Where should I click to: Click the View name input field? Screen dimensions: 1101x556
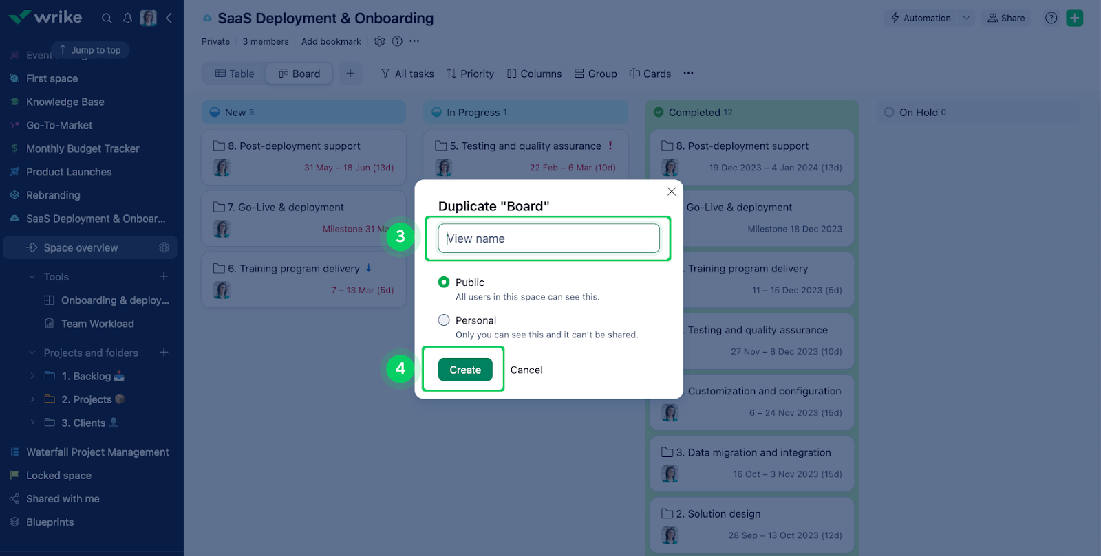coord(548,238)
